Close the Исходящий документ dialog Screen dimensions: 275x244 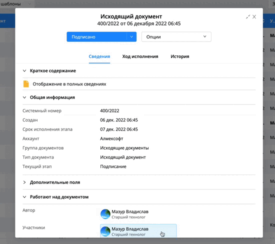(x=254, y=17)
